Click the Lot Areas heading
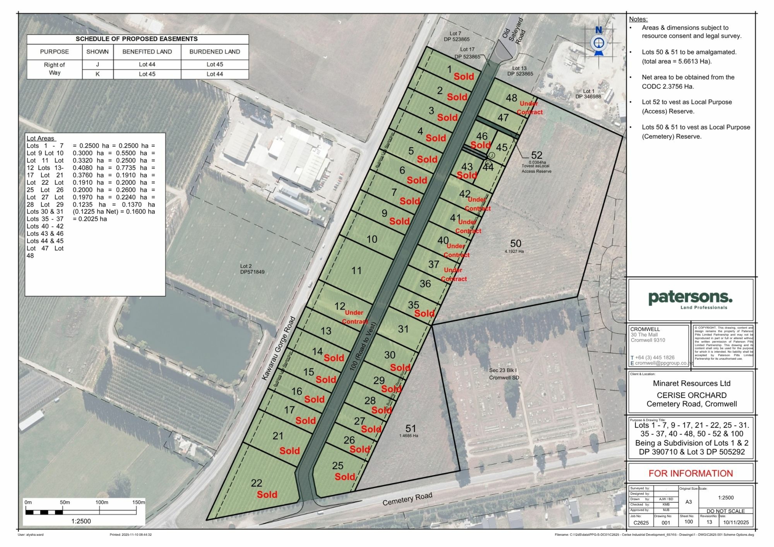The image size is (774, 547). [40, 138]
